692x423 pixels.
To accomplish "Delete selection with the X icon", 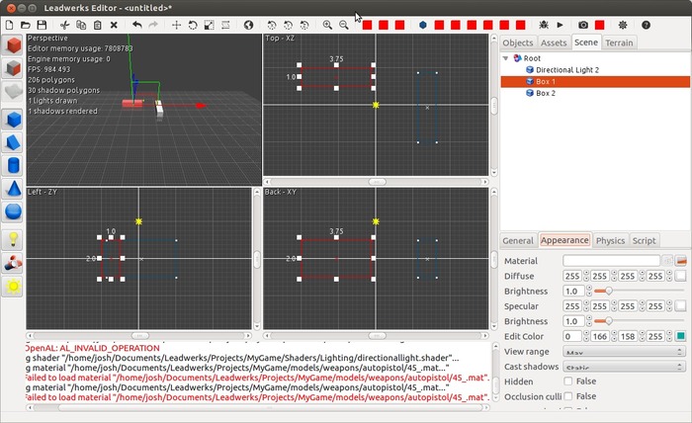I will coord(114,25).
